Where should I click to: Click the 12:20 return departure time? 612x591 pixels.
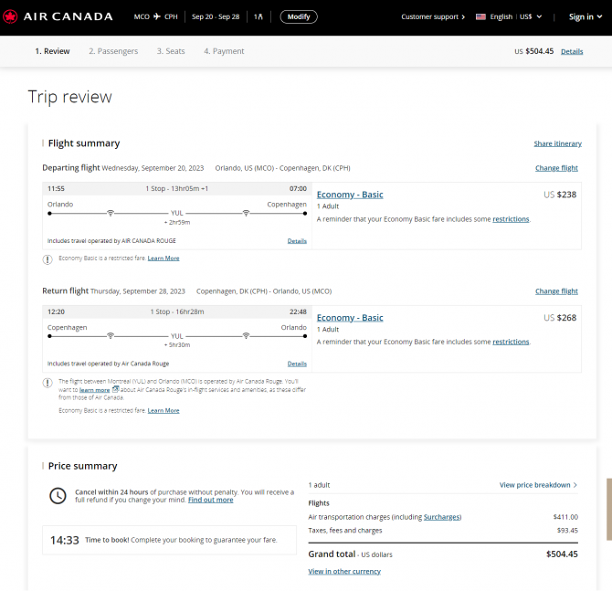point(56,311)
